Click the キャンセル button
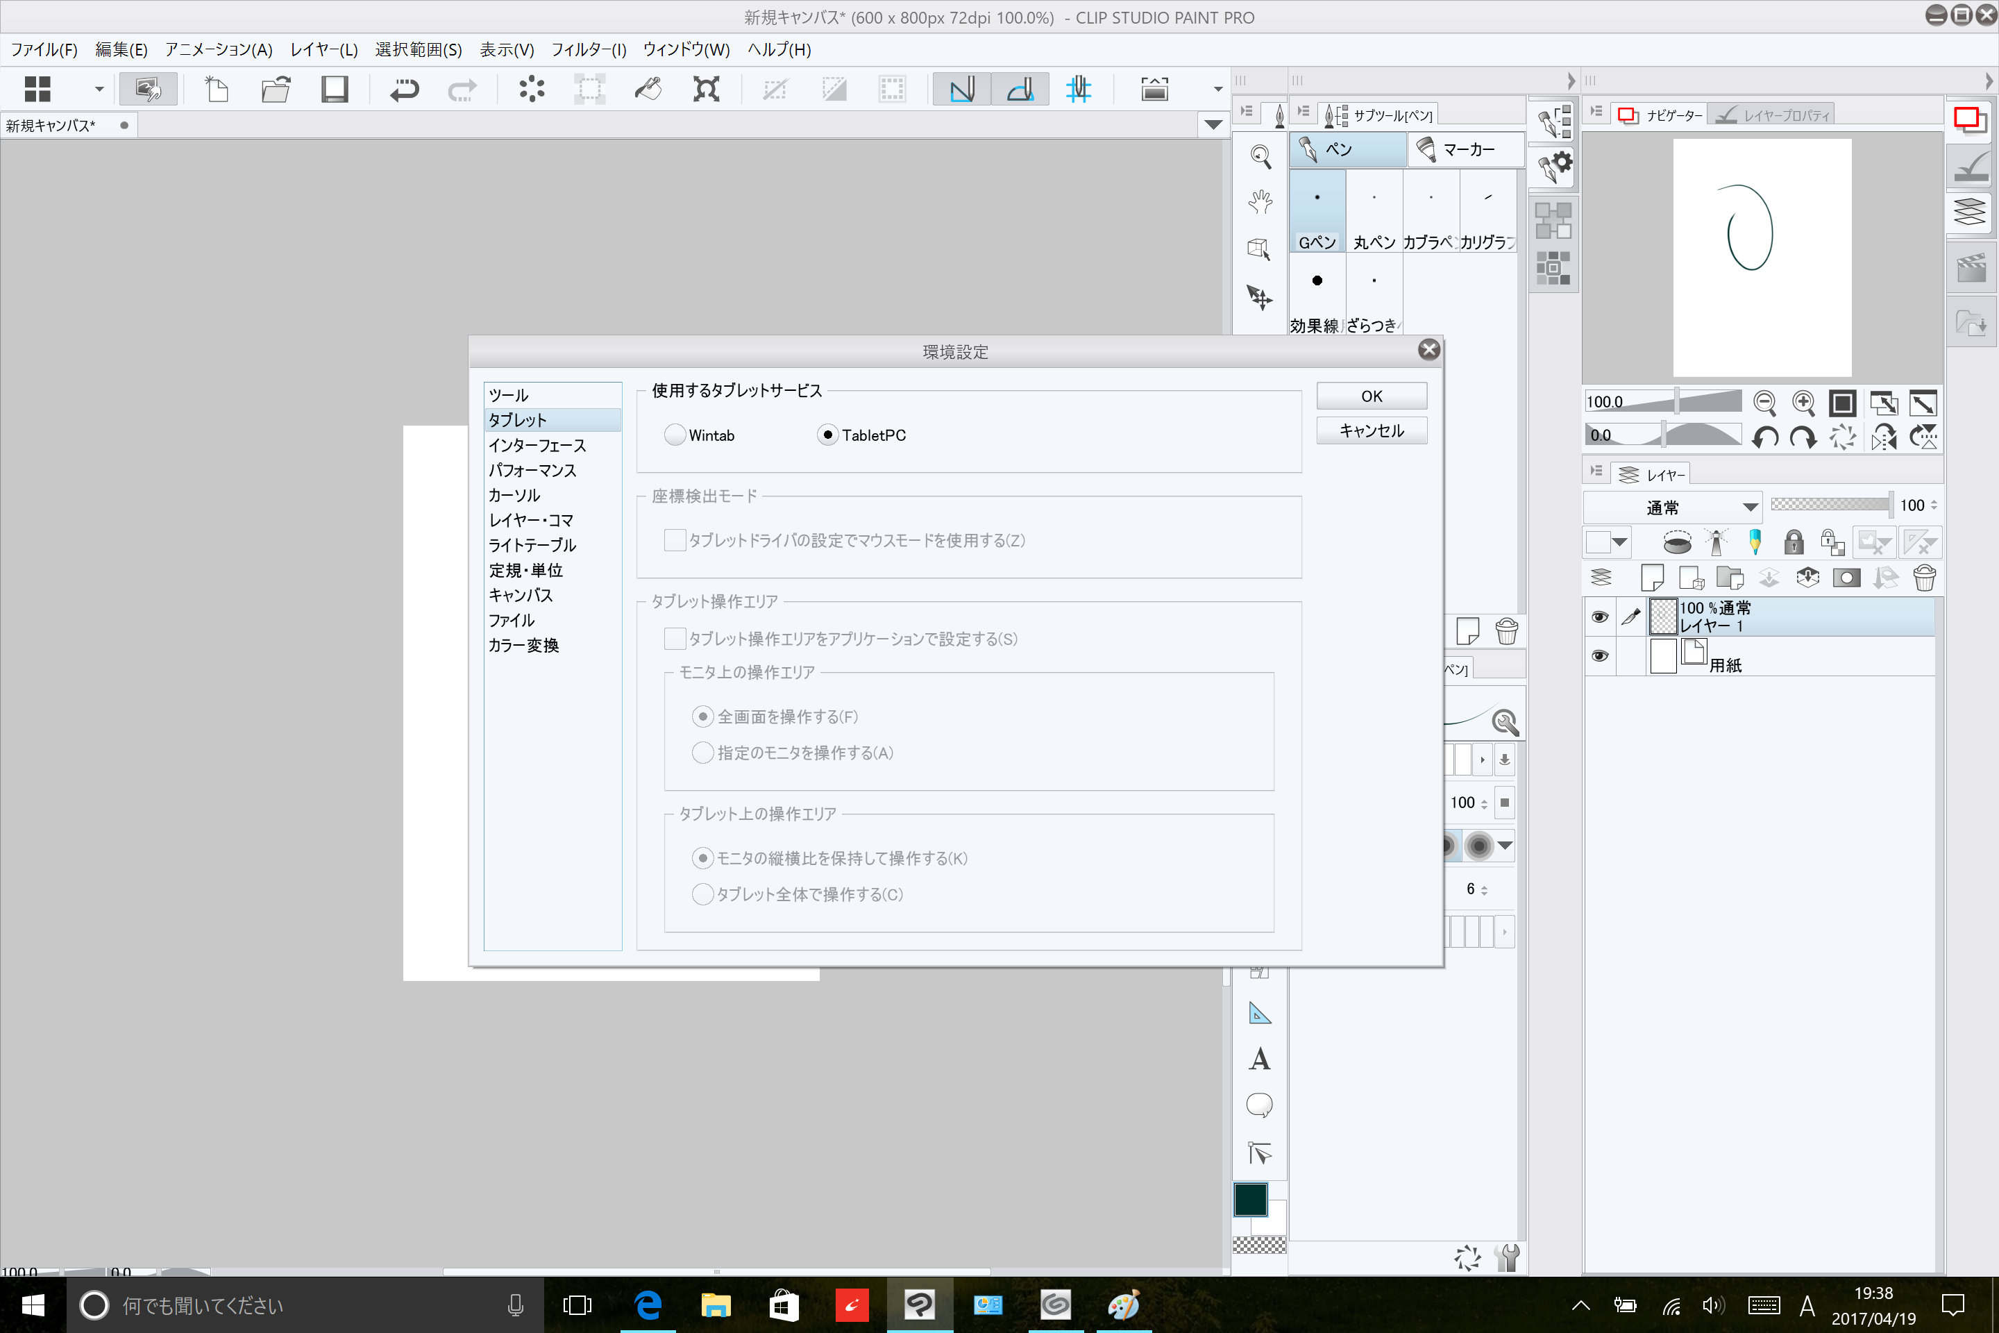Viewport: 1999px width, 1333px height. (x=1371, y=430)
